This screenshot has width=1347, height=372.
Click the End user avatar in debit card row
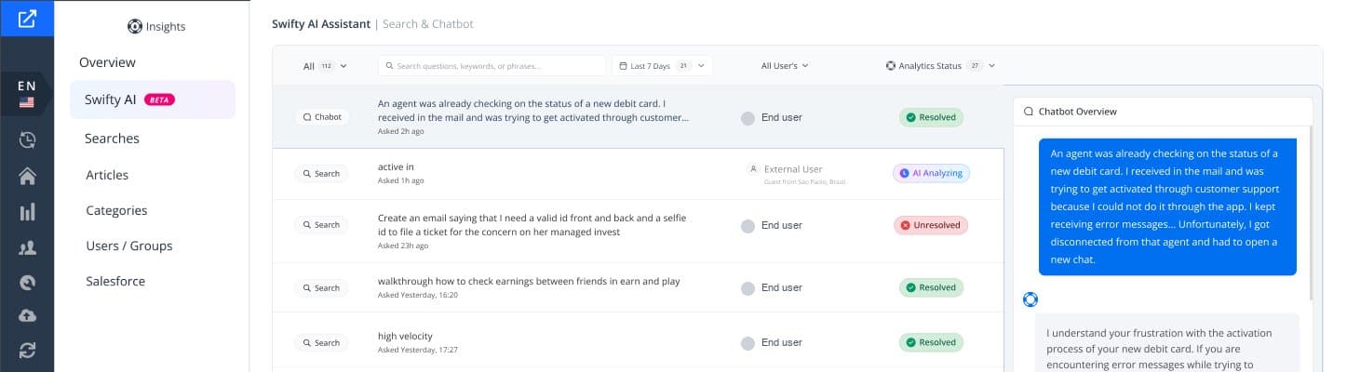pyautogui.click(x=748, y=118)
